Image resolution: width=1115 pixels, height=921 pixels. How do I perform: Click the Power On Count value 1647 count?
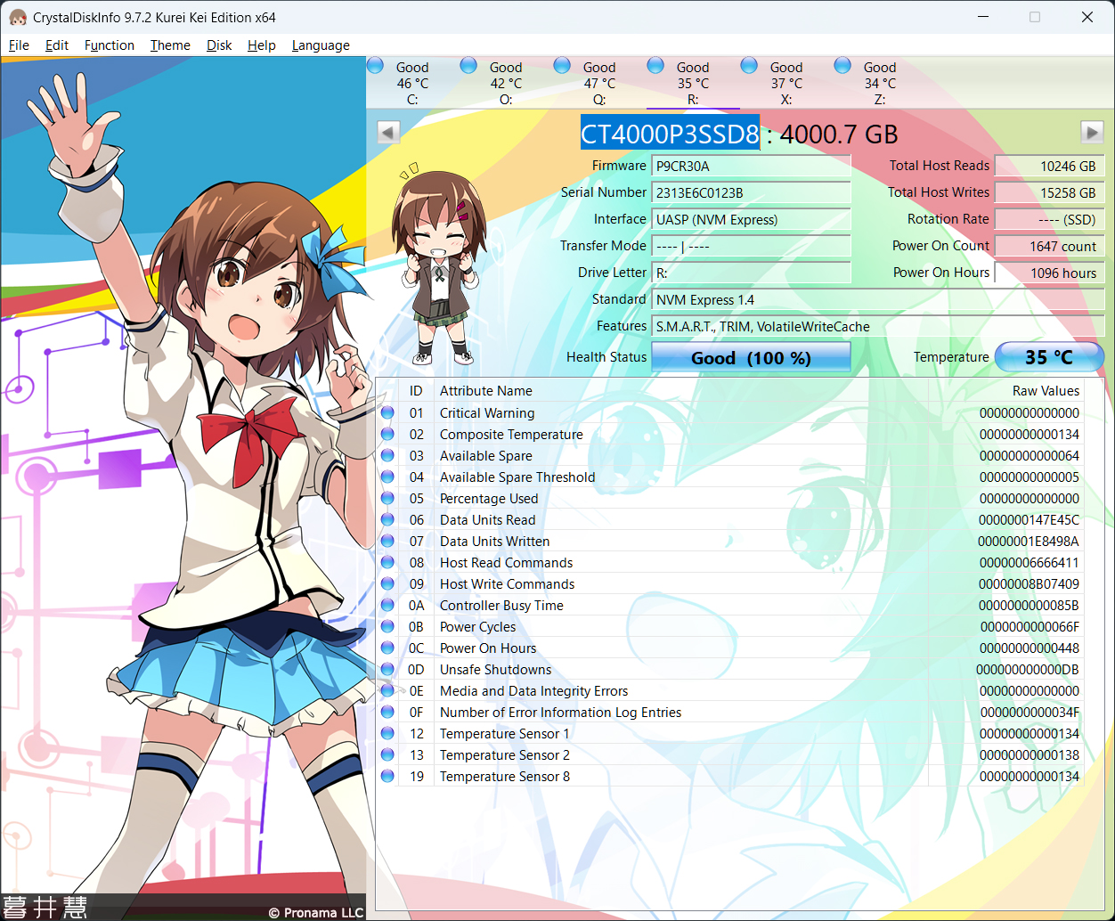coord(1049,246)
